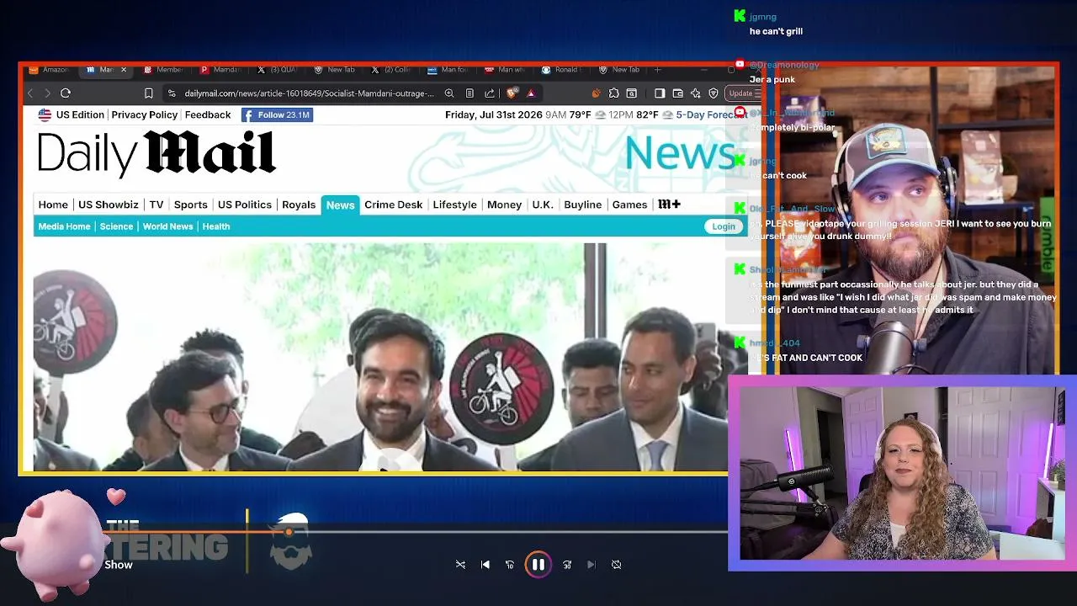The height and width of the screenshot is (606, 1077).
Task: Open the Leo AI sparkle icon
Action: coord(696,93)
